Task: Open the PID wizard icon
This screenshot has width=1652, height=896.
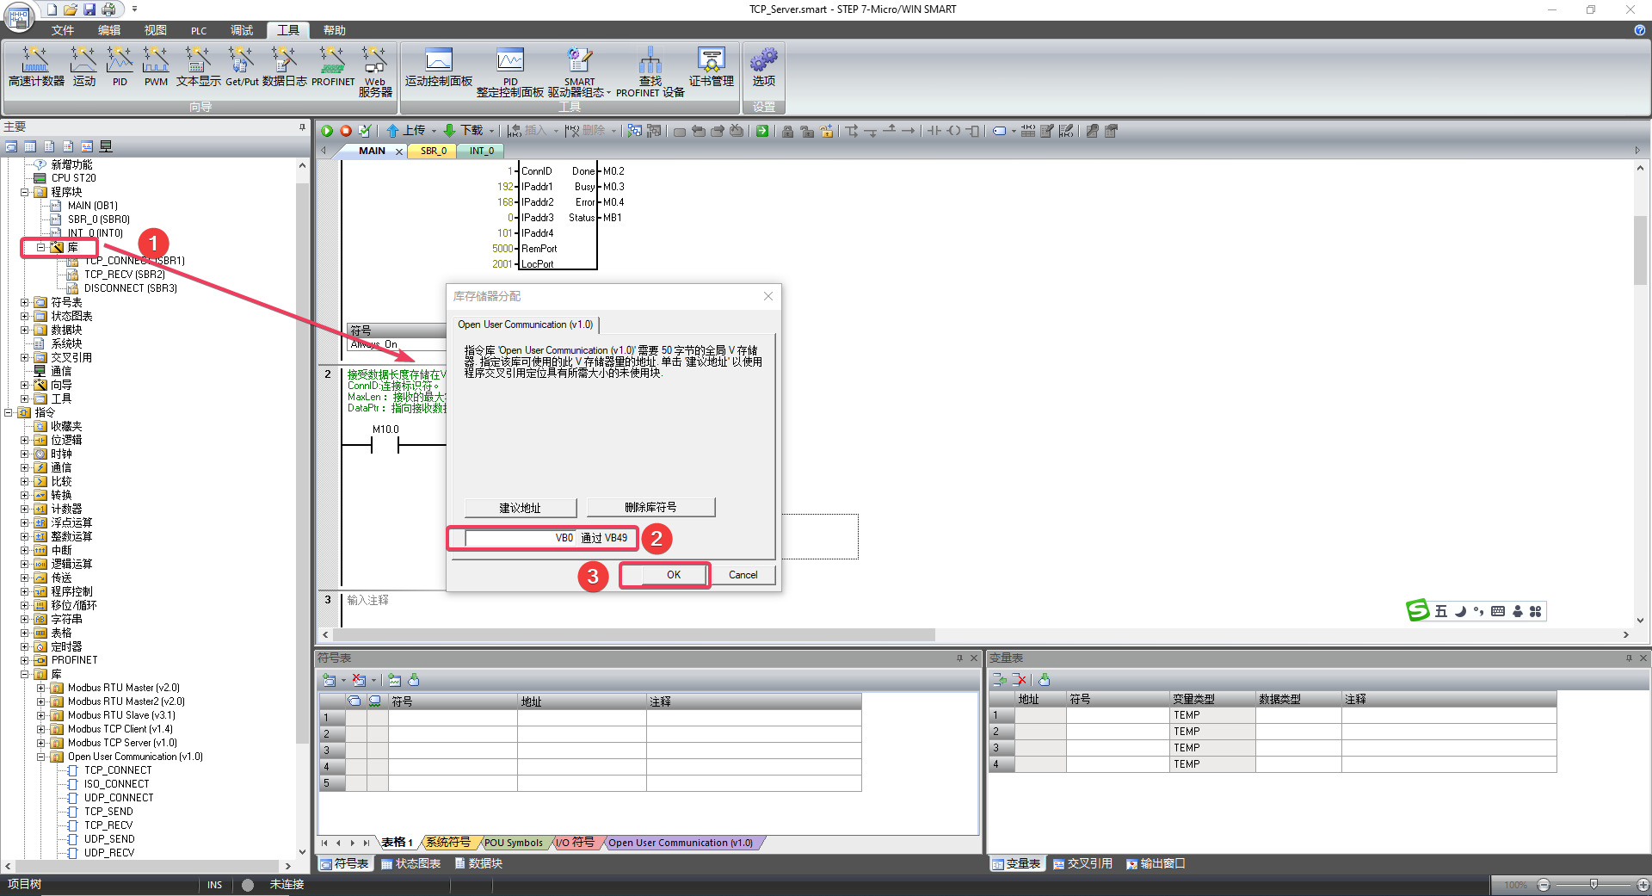Action: click(120, 66)
